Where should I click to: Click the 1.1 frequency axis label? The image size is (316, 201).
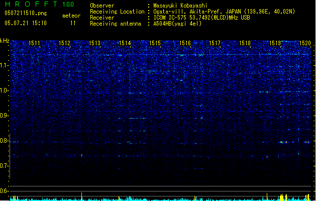coord(4,65)
